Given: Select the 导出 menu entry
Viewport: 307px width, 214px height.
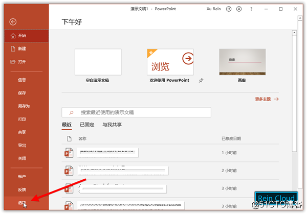Looking at the screenshot, I should tap(26, 145).
